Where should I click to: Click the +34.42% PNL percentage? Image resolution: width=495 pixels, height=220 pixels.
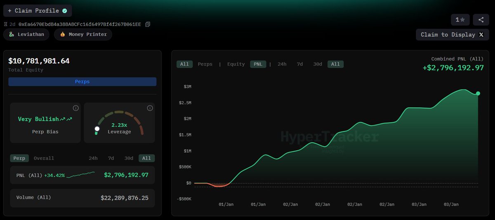[x=54, y=176]
